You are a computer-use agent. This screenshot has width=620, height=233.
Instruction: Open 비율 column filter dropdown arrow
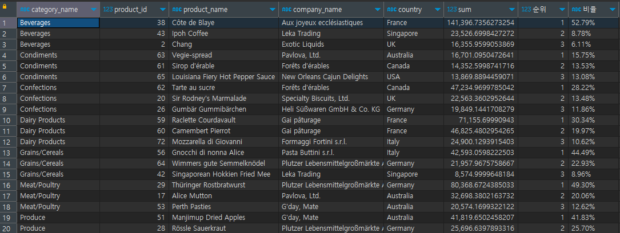[x=614, y=10]
